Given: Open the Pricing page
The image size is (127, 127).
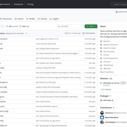Looking at the screenshot, I should 30,4.
